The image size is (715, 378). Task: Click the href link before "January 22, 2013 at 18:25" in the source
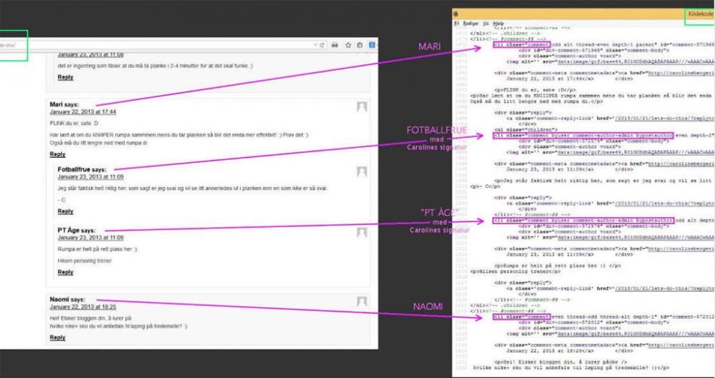click(681, 345)
